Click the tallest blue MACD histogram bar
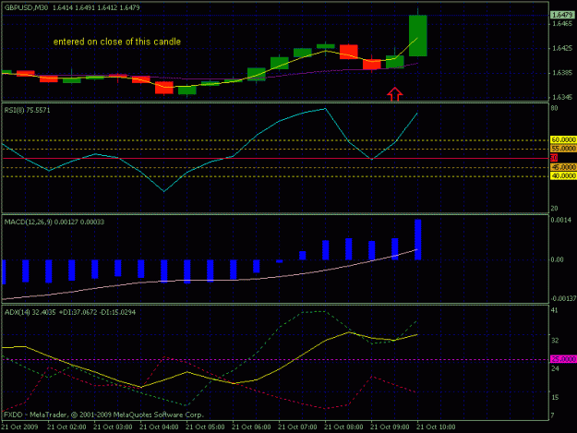 click(x=418, y=239)
